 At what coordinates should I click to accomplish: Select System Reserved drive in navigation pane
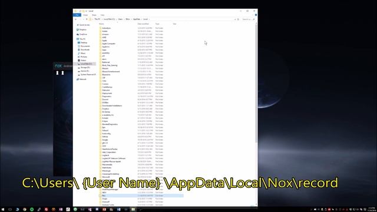[x=88, y=75]
